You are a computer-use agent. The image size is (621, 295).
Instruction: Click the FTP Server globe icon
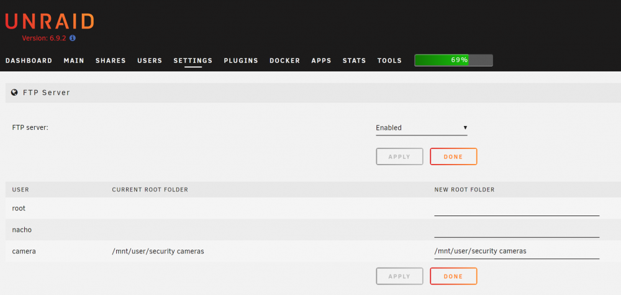pyautogui.click(x=15, y=93)
